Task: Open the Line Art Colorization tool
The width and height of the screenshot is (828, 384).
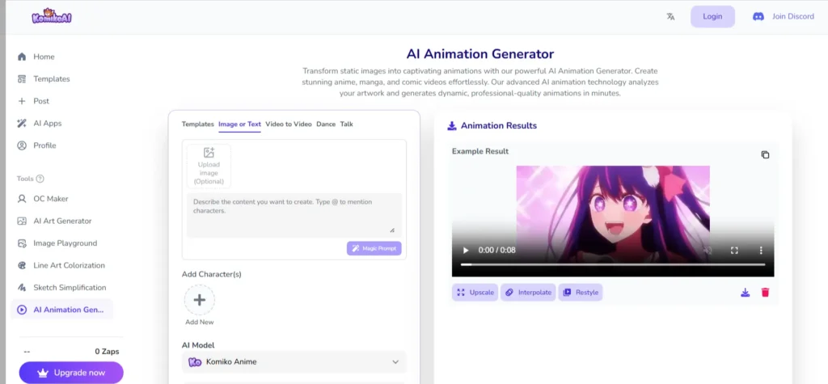Action: pos(70,265)
